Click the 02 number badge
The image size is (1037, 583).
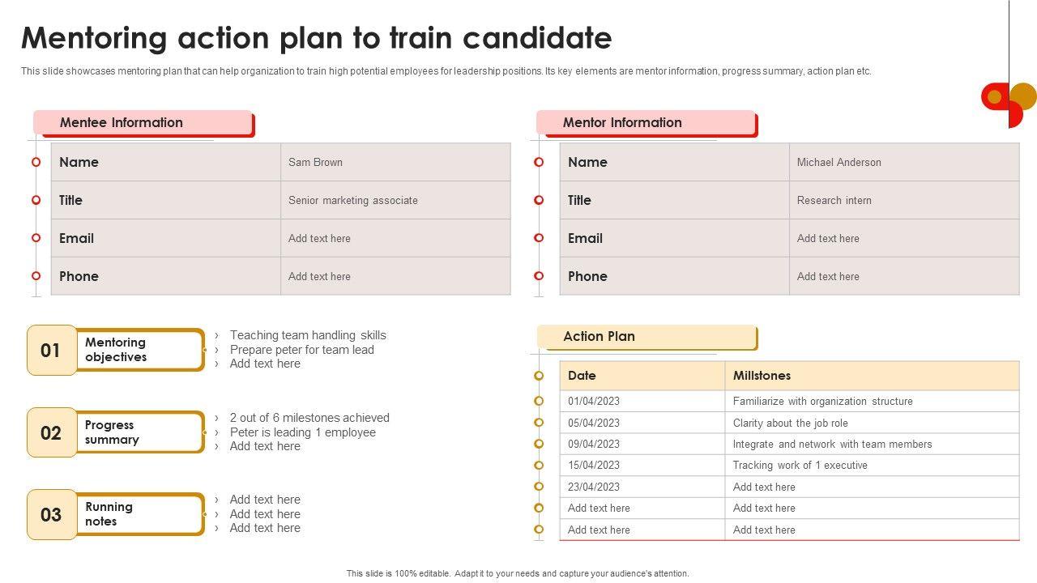click(x=51, y=433)
